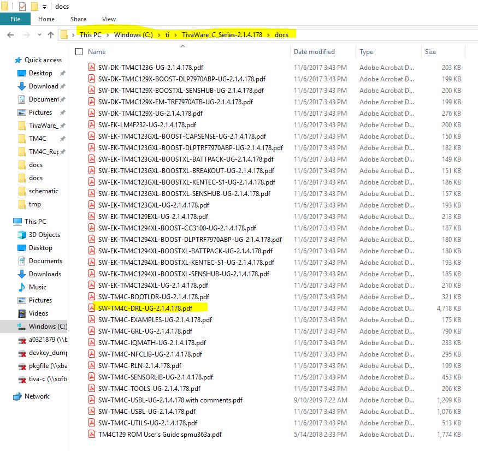
Task: Open recent locations dropdown arrow
Action: point(40,35)
